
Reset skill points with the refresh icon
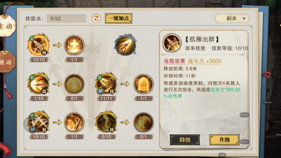pyautogui.click(x=96, y=18)
